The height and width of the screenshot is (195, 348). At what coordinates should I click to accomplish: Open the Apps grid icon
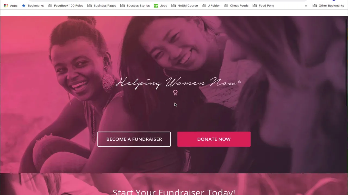[x=6, y=5]
